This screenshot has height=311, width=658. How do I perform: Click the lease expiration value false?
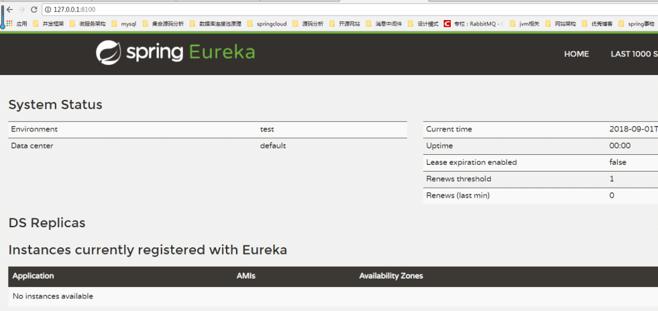click(618, 162)
